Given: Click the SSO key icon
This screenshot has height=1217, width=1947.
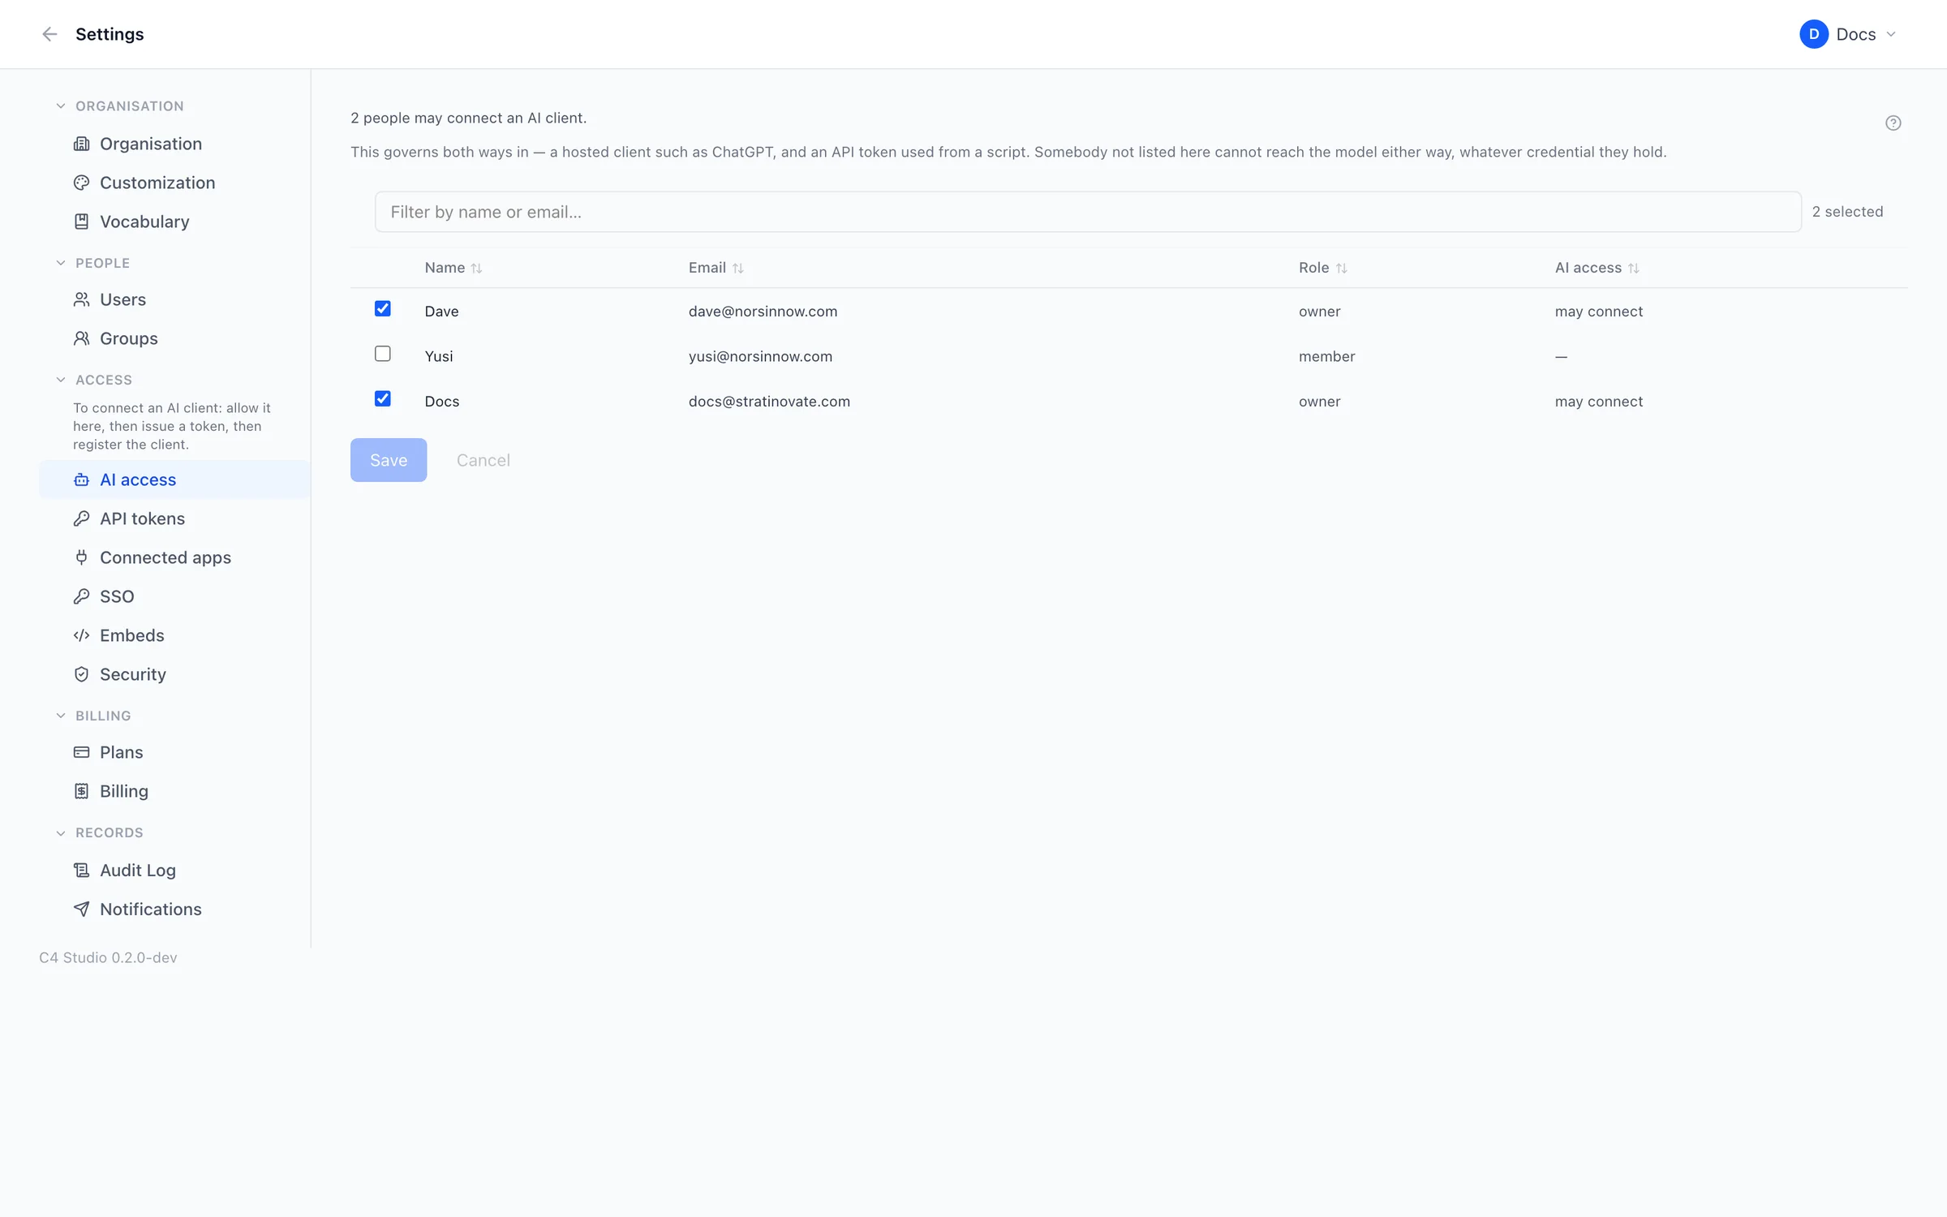Looking at the screenshot, I should tap(81, 596).
